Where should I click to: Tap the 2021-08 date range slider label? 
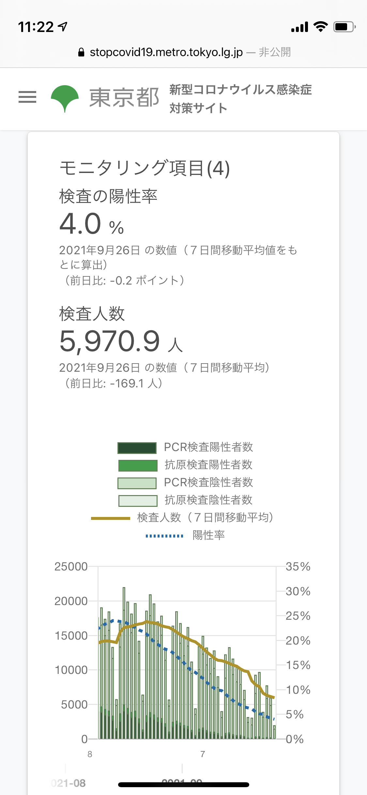point(69,783)
